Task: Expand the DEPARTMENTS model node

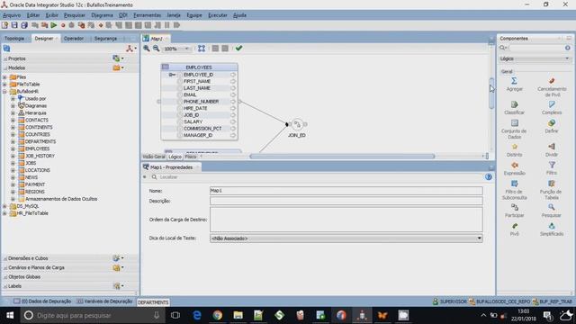Action: click(x=13, y=141)
